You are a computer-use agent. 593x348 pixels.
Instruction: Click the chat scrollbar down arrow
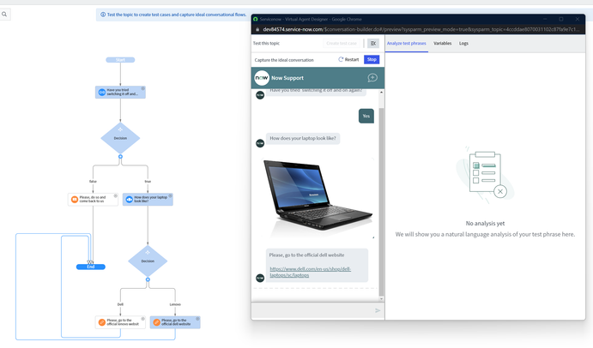click(381, 299)
